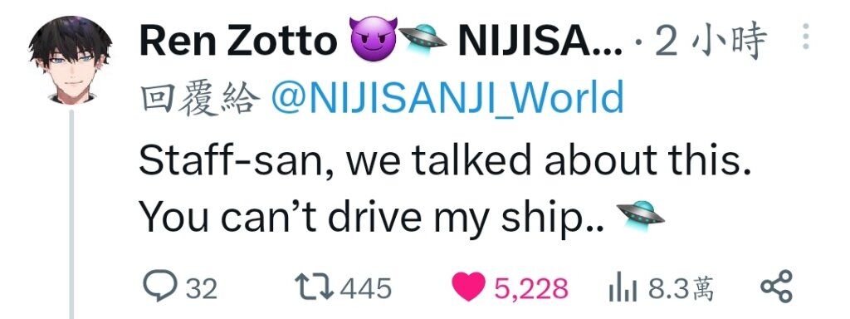Unlike the tweet via pink heart

tap(468, 287)
